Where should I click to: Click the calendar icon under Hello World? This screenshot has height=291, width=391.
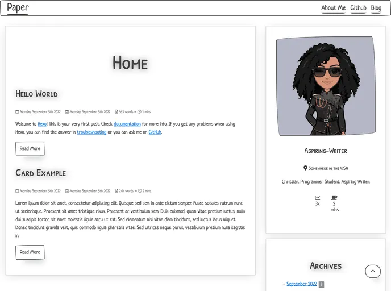pos(17,112)
